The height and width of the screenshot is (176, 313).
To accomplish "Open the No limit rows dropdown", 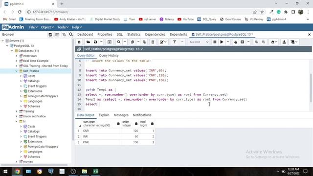I will pyautogui.click(x=199, y=42).
